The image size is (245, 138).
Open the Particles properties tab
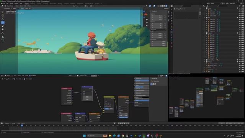[171, 32]
